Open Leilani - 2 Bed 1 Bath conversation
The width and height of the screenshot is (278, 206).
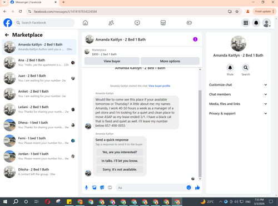(39, 109)
